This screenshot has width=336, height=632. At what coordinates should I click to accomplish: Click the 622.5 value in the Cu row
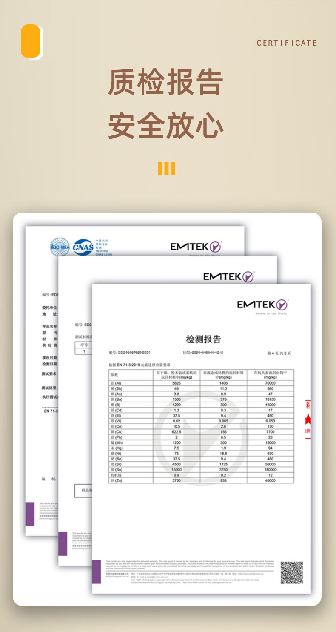[x=177, y=432]
